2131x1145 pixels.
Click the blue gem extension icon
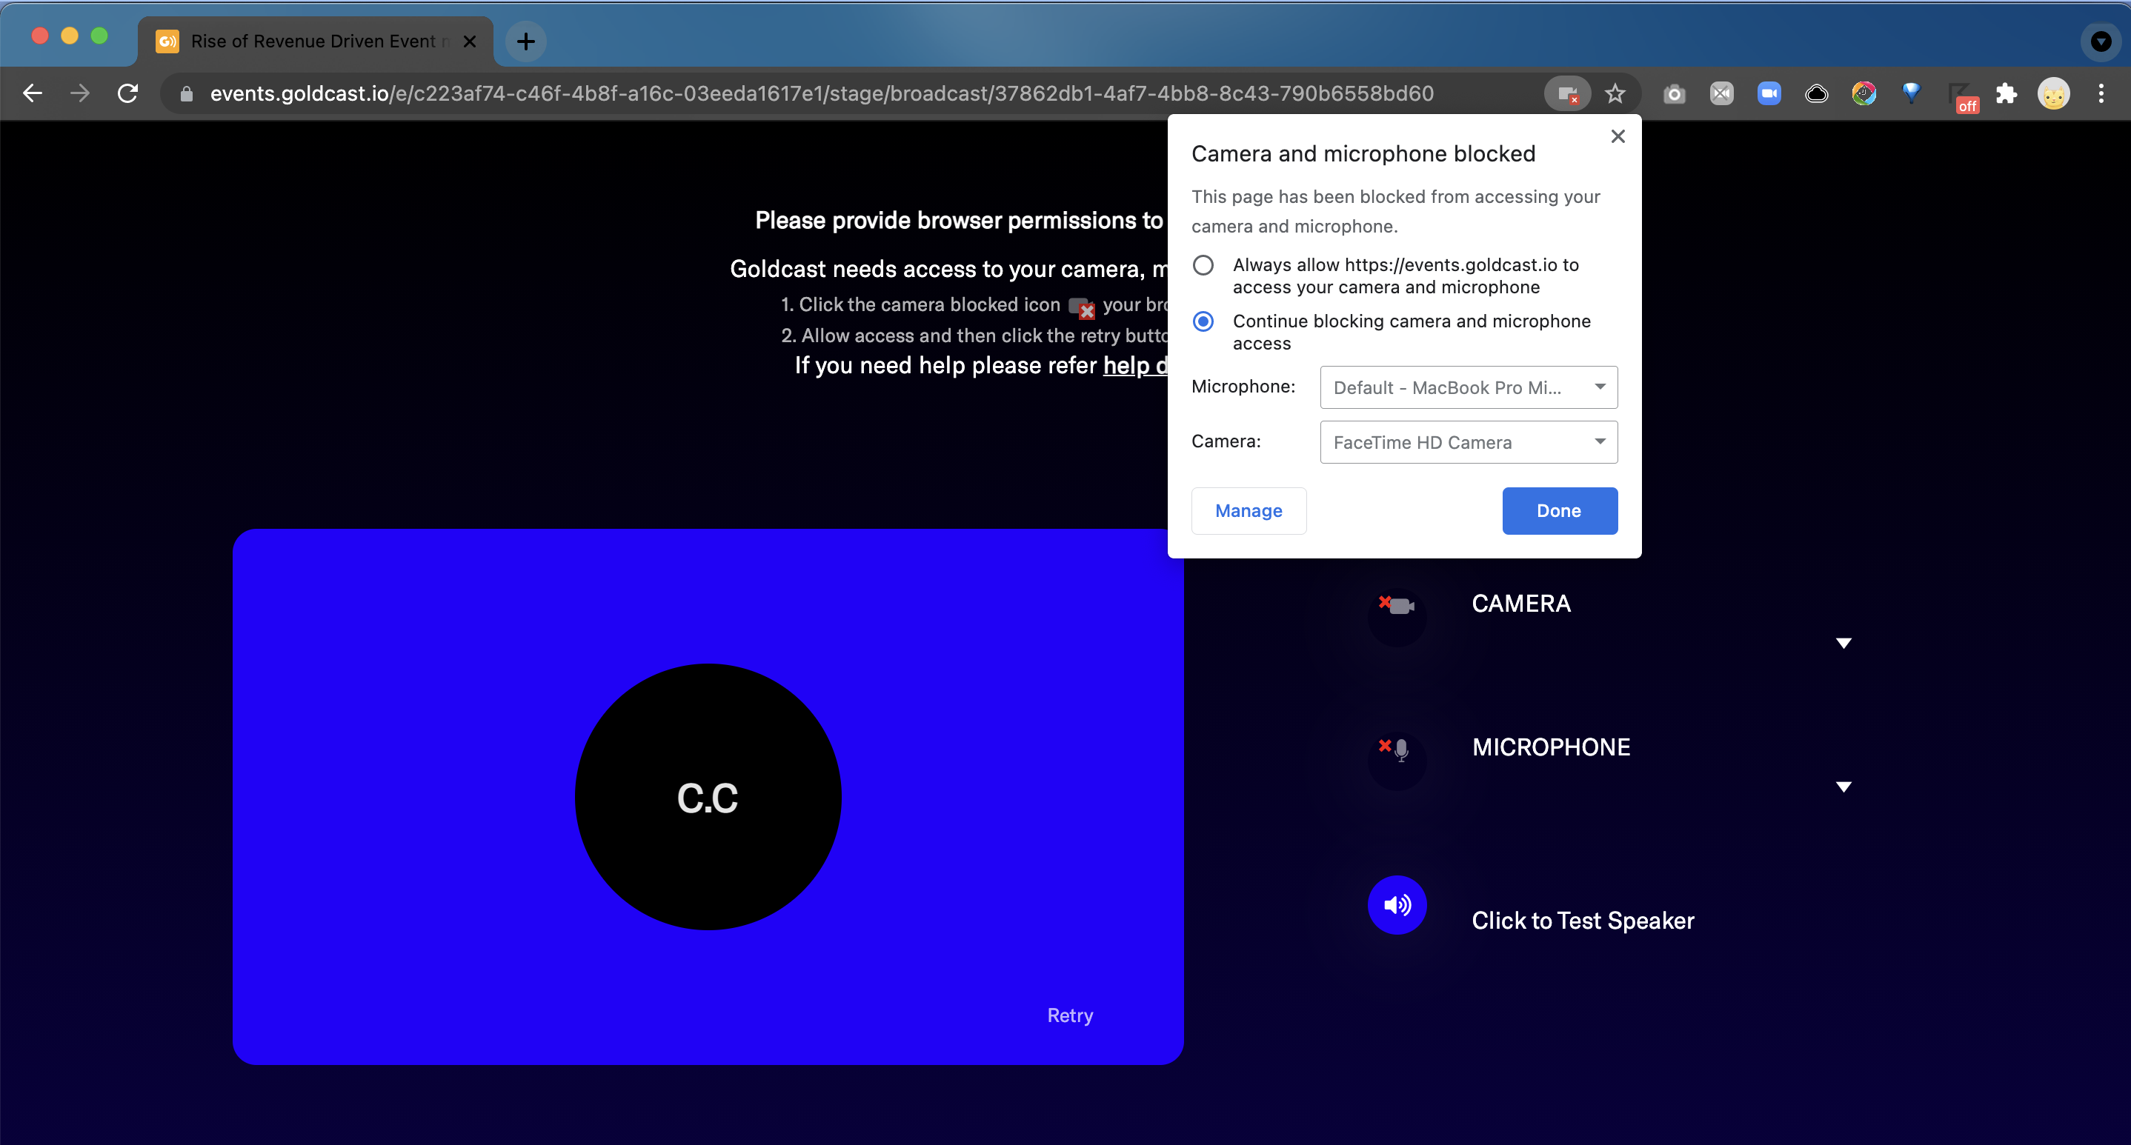[x=1911, y=93]
